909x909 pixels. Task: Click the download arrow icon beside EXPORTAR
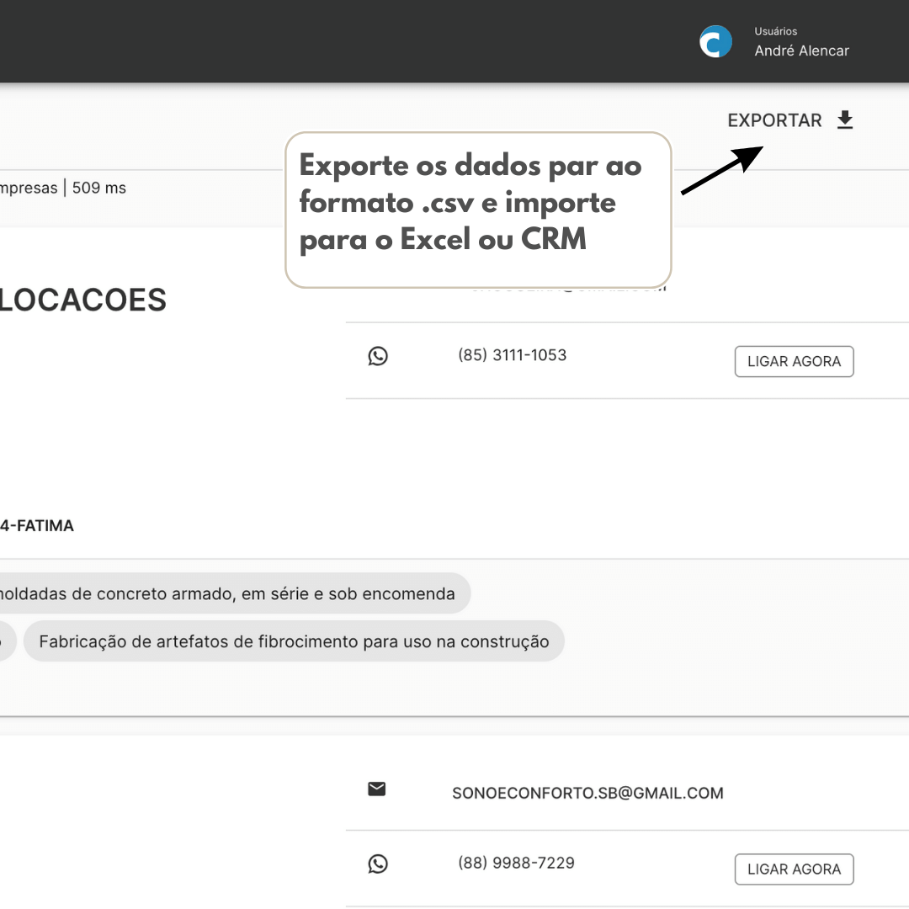[x=845, y=120]
